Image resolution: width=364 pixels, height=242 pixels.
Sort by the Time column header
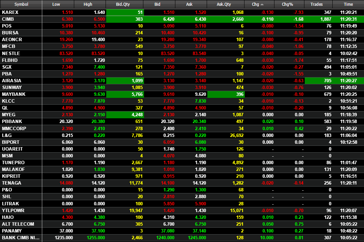tap(348, 4)
